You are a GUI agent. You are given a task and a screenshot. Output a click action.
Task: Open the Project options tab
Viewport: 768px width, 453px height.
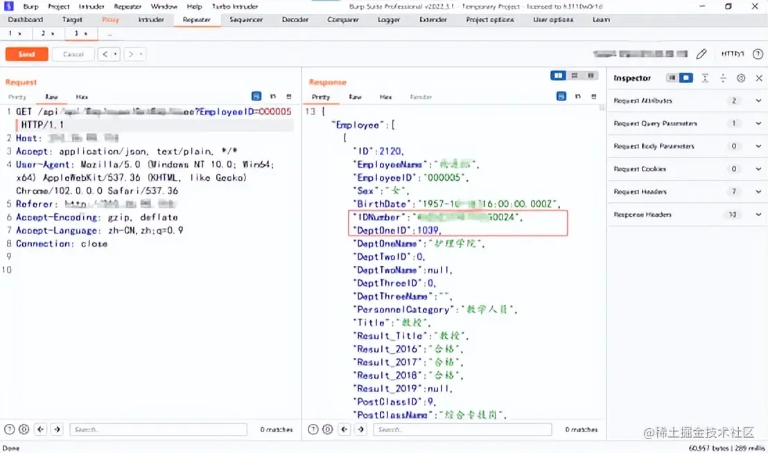click(490, 19)
